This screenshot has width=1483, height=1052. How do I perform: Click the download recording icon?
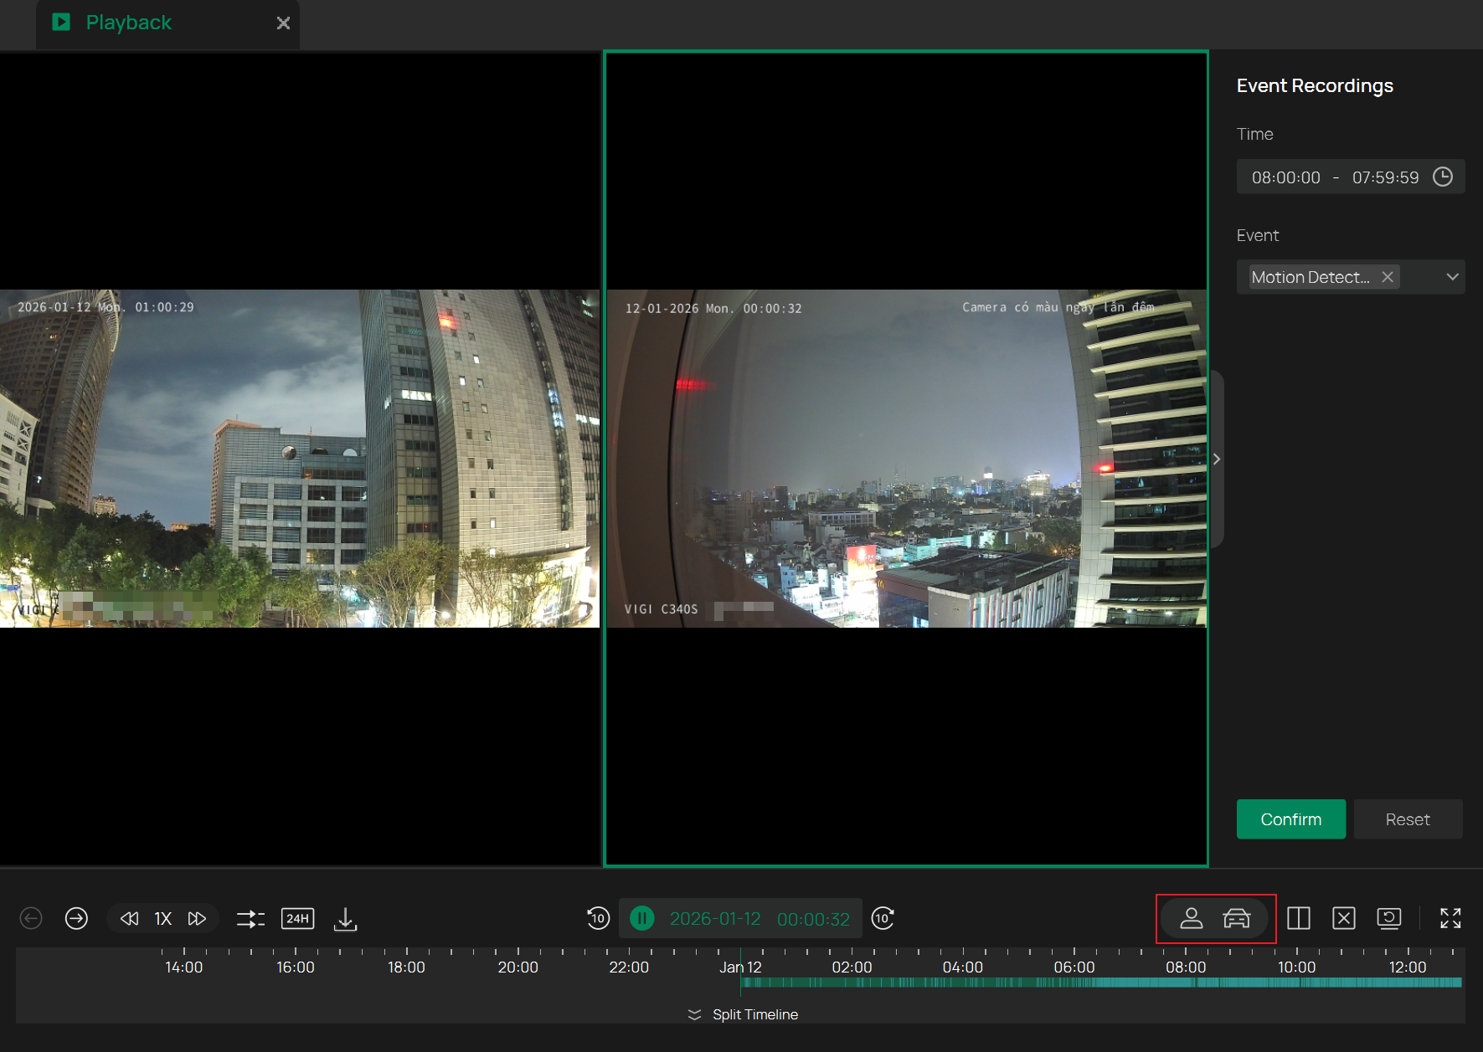(345, 919)
